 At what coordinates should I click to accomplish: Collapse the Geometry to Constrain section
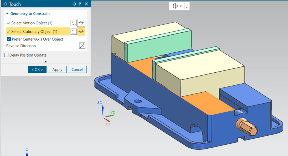click(7, 14)
